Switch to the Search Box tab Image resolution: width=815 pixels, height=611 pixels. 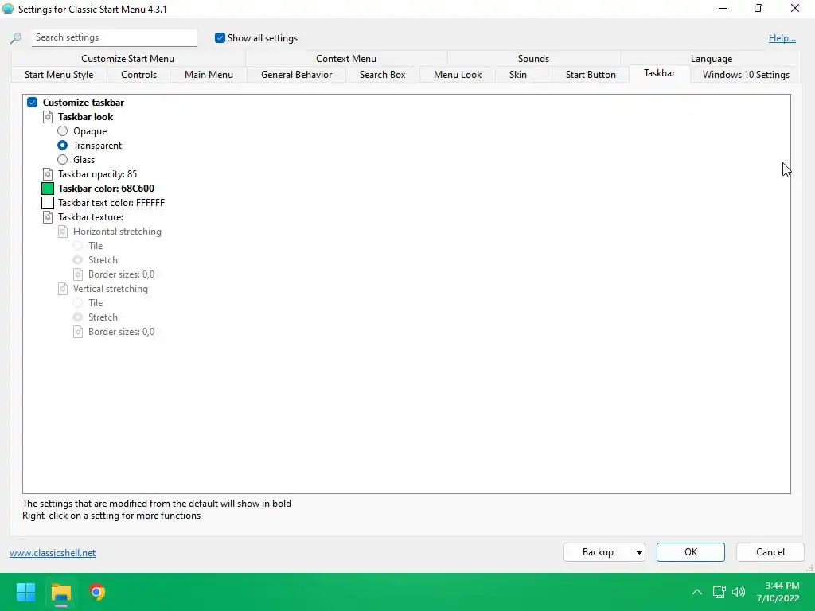pos(382,75)
